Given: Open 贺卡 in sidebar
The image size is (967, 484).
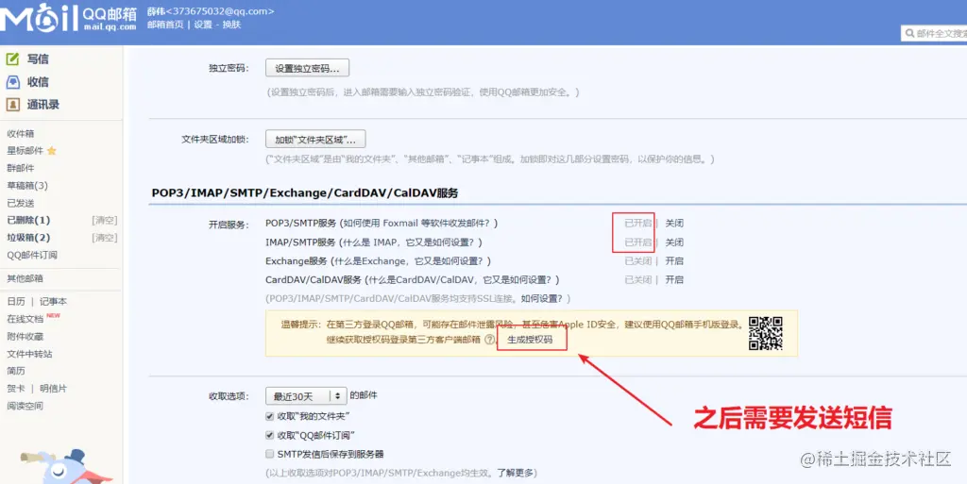Looking at the screenshot, I should coord(16,389).
